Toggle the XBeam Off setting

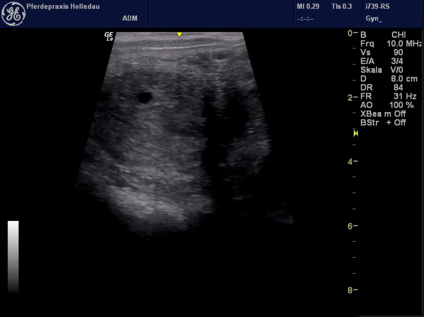click(x=383, y=114)
